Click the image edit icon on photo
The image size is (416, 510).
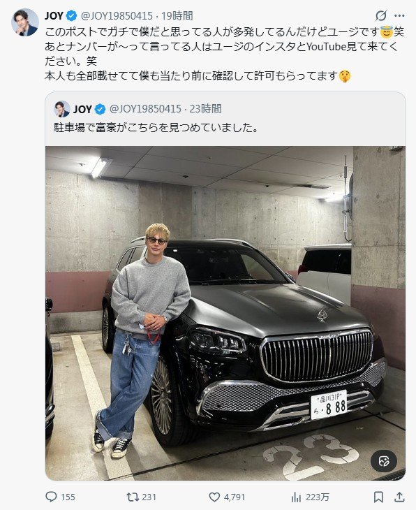384,461
